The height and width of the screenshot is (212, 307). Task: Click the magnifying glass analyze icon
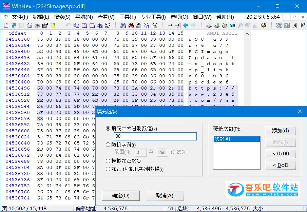(240, 25)
